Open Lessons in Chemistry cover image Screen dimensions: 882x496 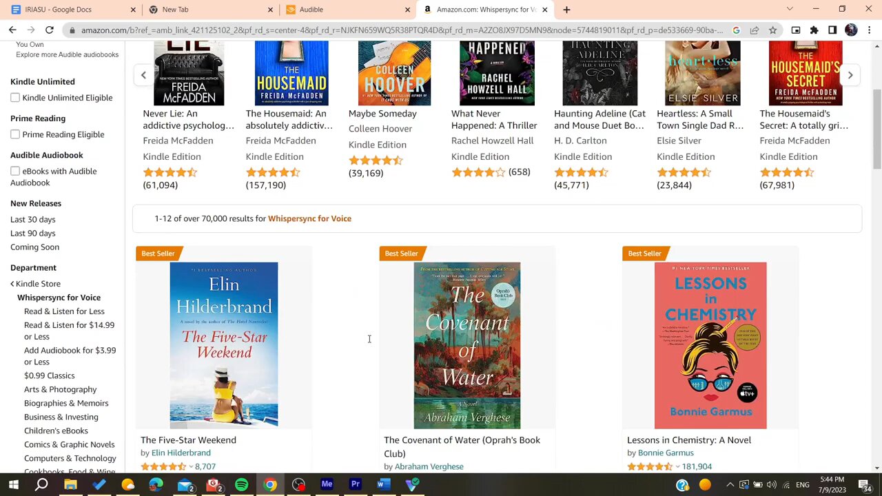point(710,345)
